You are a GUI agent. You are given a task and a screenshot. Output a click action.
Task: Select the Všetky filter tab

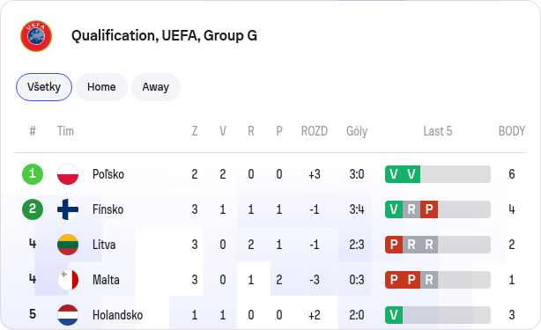(x=44, y=87)
